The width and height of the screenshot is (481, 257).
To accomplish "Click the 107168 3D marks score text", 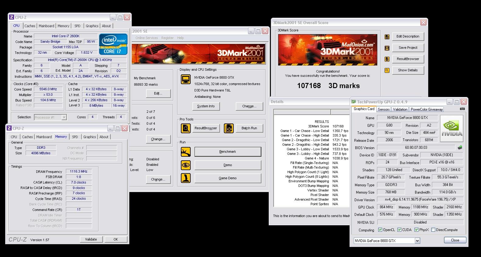I will point(328,86).
